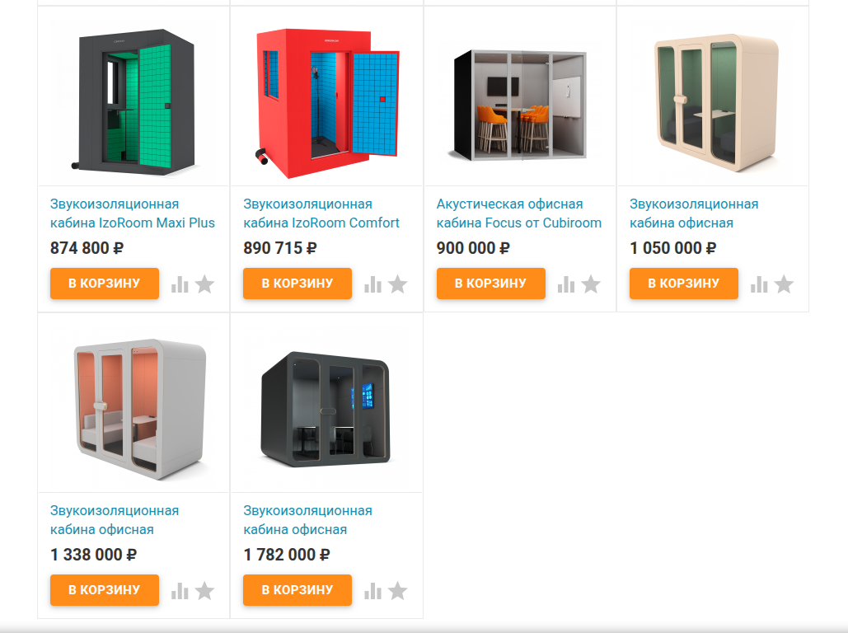Click compare icon for IzoRoom Comfort

372,284
